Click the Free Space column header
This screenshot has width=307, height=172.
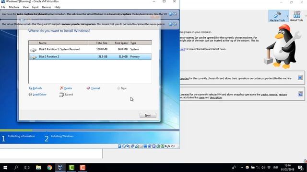tap(119, 43)
